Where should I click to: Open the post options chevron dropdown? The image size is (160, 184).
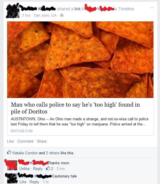pyautogui.click(x=152, y=8)
